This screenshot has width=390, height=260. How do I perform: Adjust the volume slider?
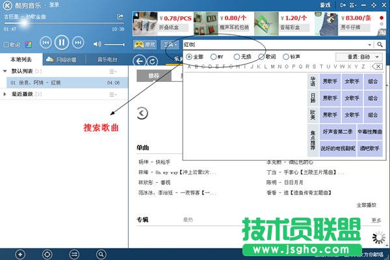click(114, 45)
